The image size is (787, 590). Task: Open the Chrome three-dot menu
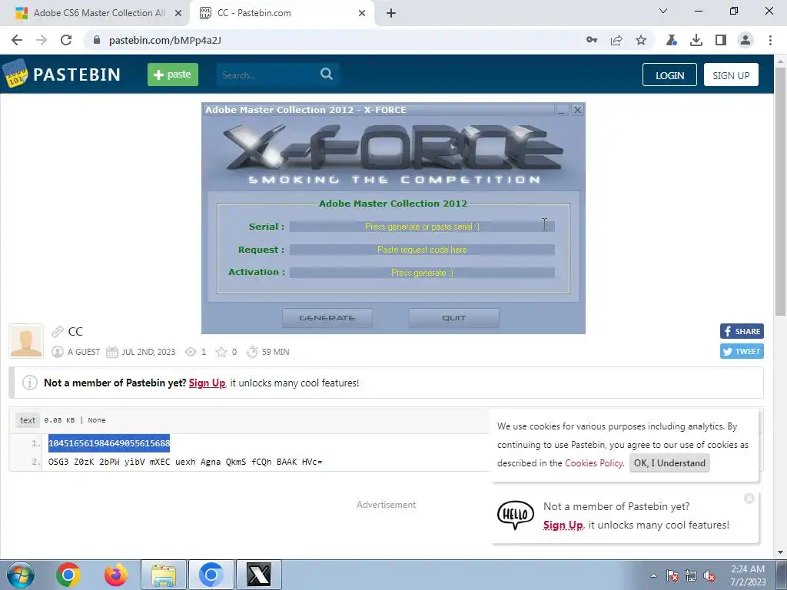pyautogui.click(x=770, y=40)
